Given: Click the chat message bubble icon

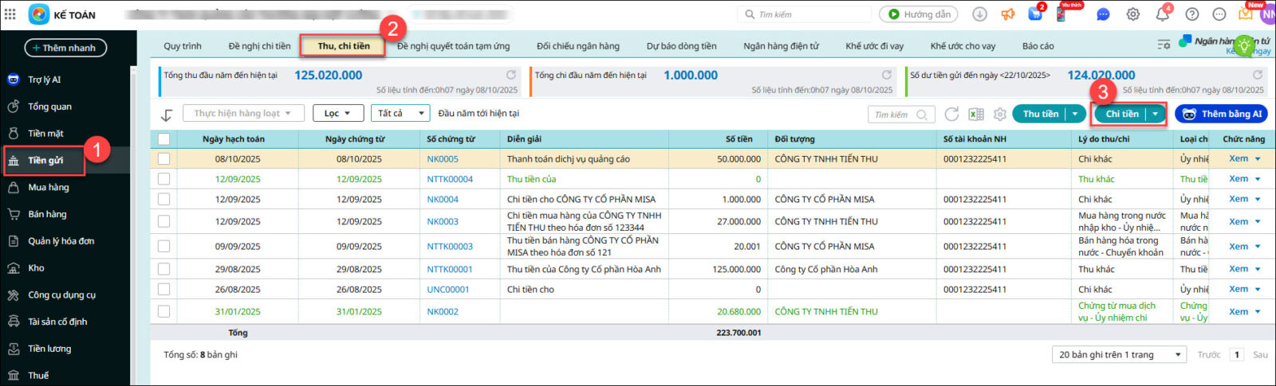Looking at the screenshot, I should point(1103,14).
